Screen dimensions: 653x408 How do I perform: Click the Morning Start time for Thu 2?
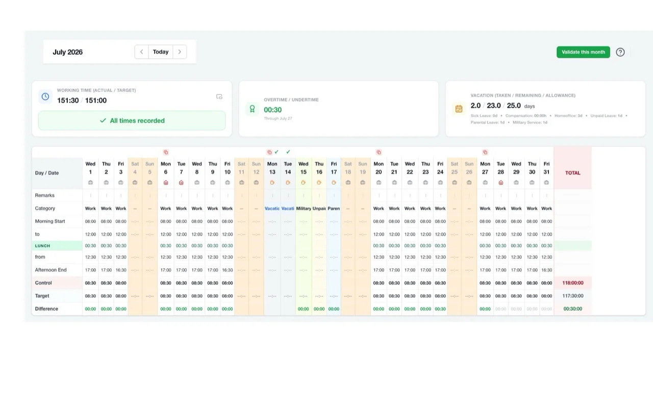[106, 222]
